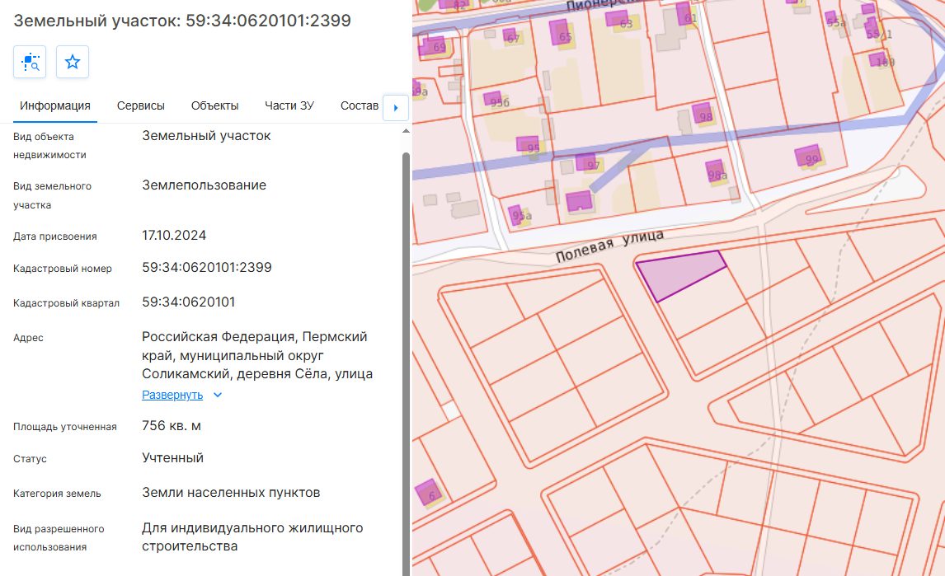Click building 99 on the map
The width and height of the screenshot is (945, 576).
[x=809, y=156]
